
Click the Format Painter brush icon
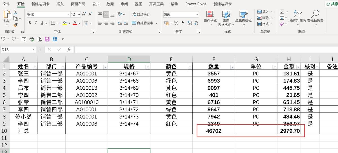(15, 25)
